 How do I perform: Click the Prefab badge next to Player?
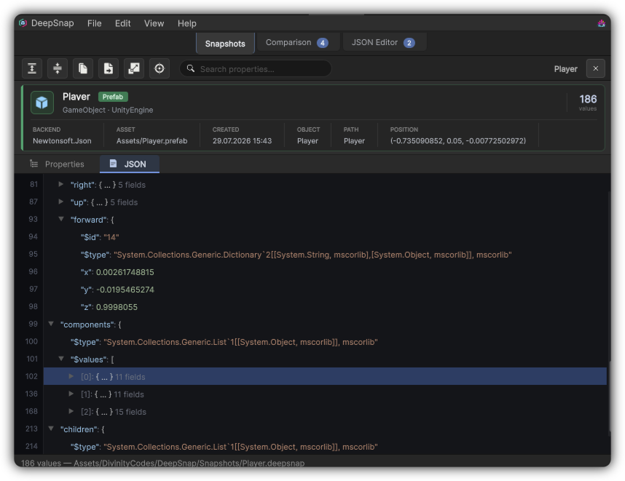[113, 97]
